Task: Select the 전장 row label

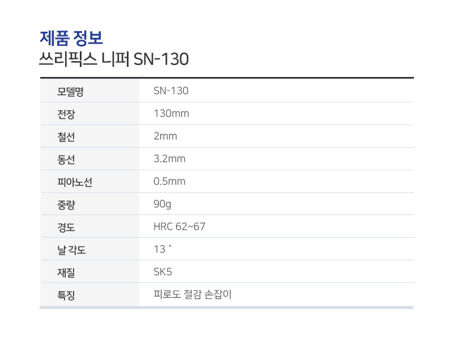Action: click(66, 114)
